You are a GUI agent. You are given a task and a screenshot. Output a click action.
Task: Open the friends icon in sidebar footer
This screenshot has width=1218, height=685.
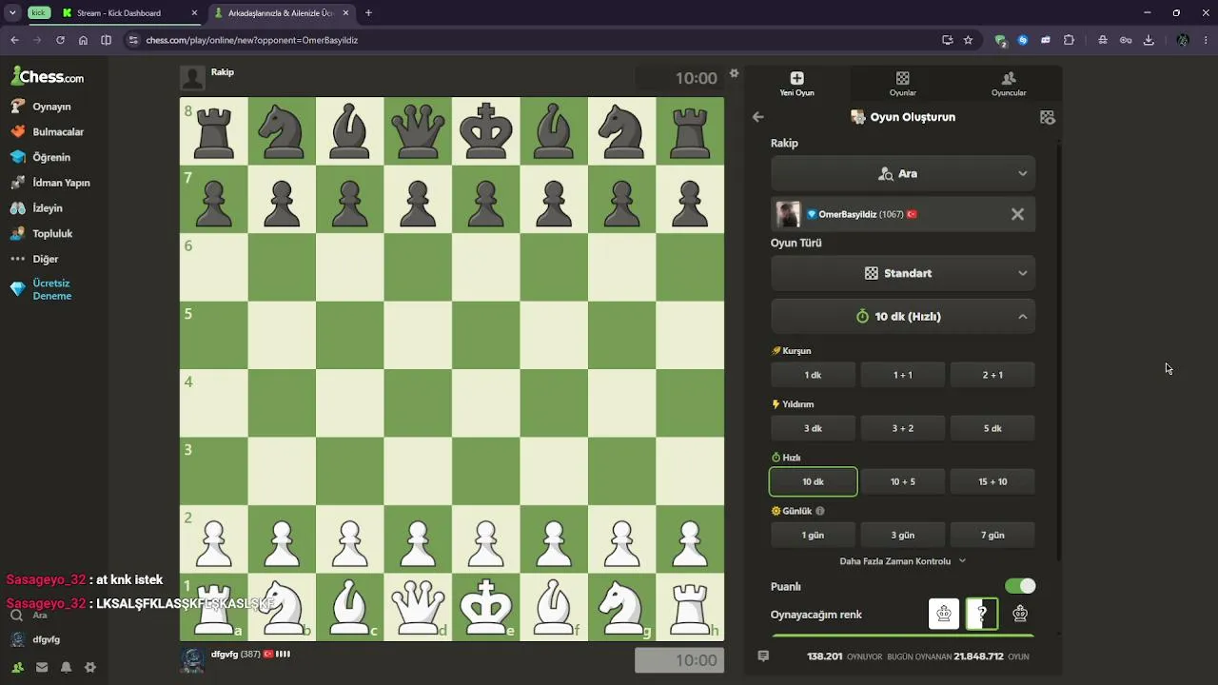point(17,668)
